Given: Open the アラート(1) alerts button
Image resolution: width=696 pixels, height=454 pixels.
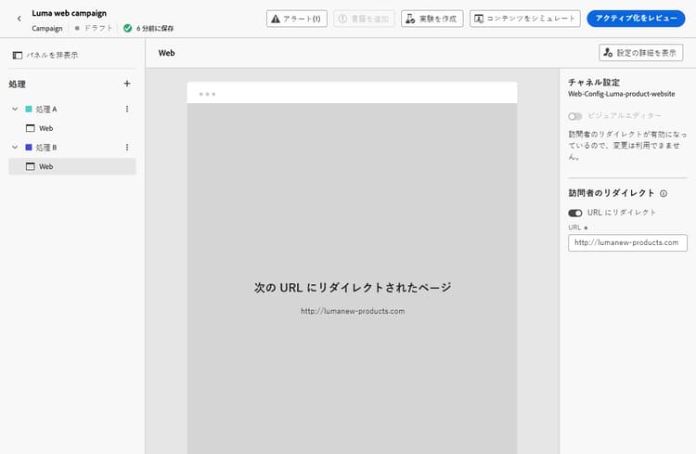Looking at the screenshot, I should (x=297, y=19).
